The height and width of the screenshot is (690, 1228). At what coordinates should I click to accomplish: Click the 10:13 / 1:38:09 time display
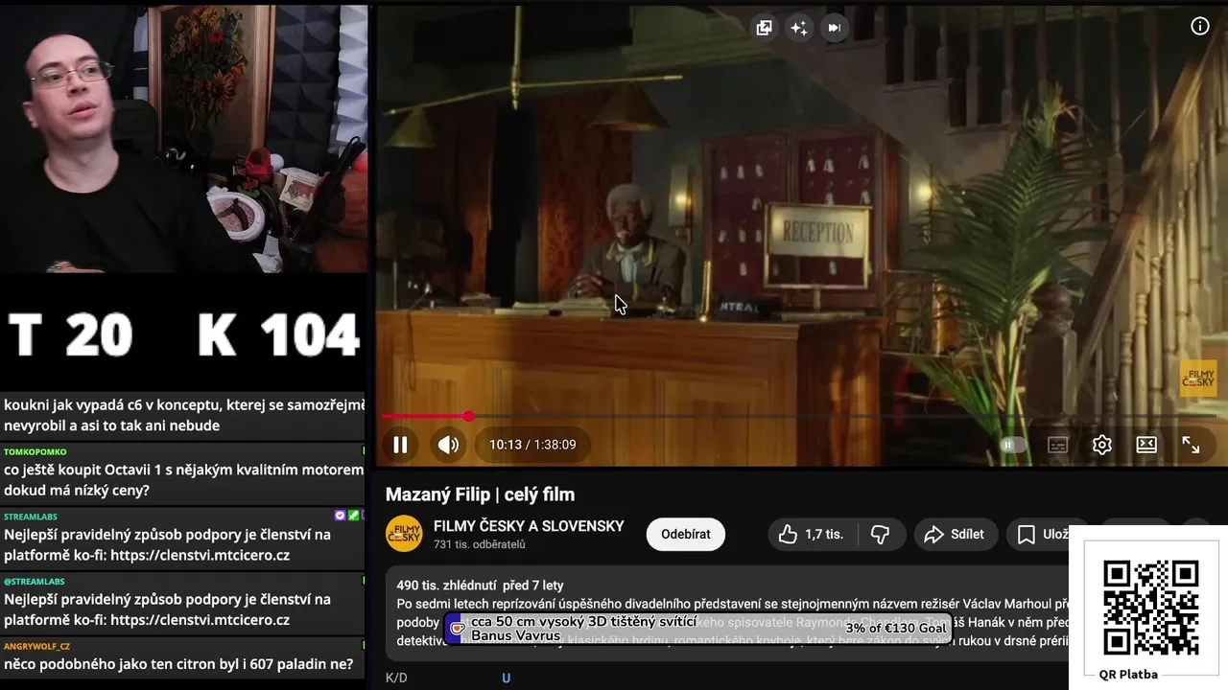tap(532, 445)
